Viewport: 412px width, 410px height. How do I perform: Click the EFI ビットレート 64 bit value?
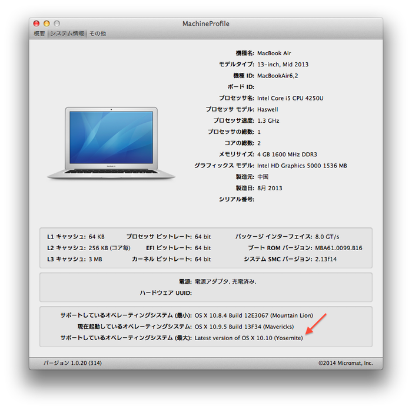tap(202, 248)
